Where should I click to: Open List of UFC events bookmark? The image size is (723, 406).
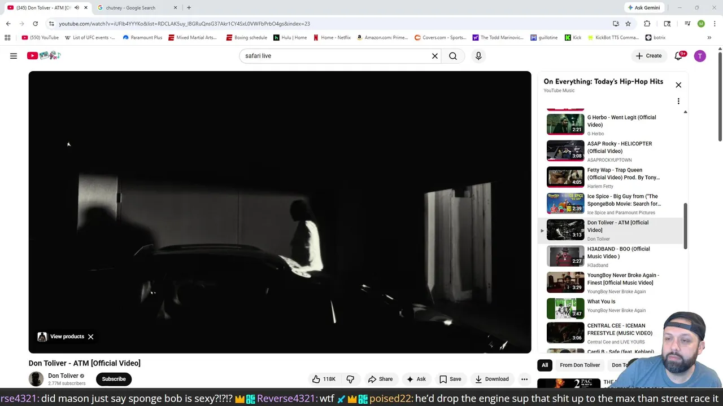90,38
